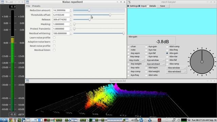Enable the Details checkbox in recri keyer
The width and height of the screenshot is (217, 122).
click(148, 6)
